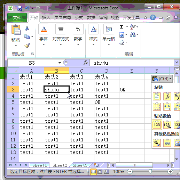Choose Keep Source Column Widths paste option
The width and height of the screenshot is (180, 180).
point(167,107)
